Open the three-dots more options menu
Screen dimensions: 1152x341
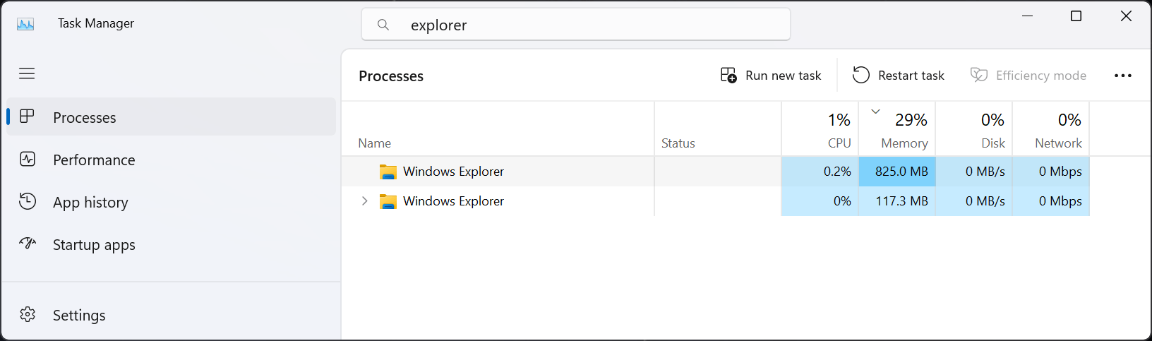click(1123, 76)
